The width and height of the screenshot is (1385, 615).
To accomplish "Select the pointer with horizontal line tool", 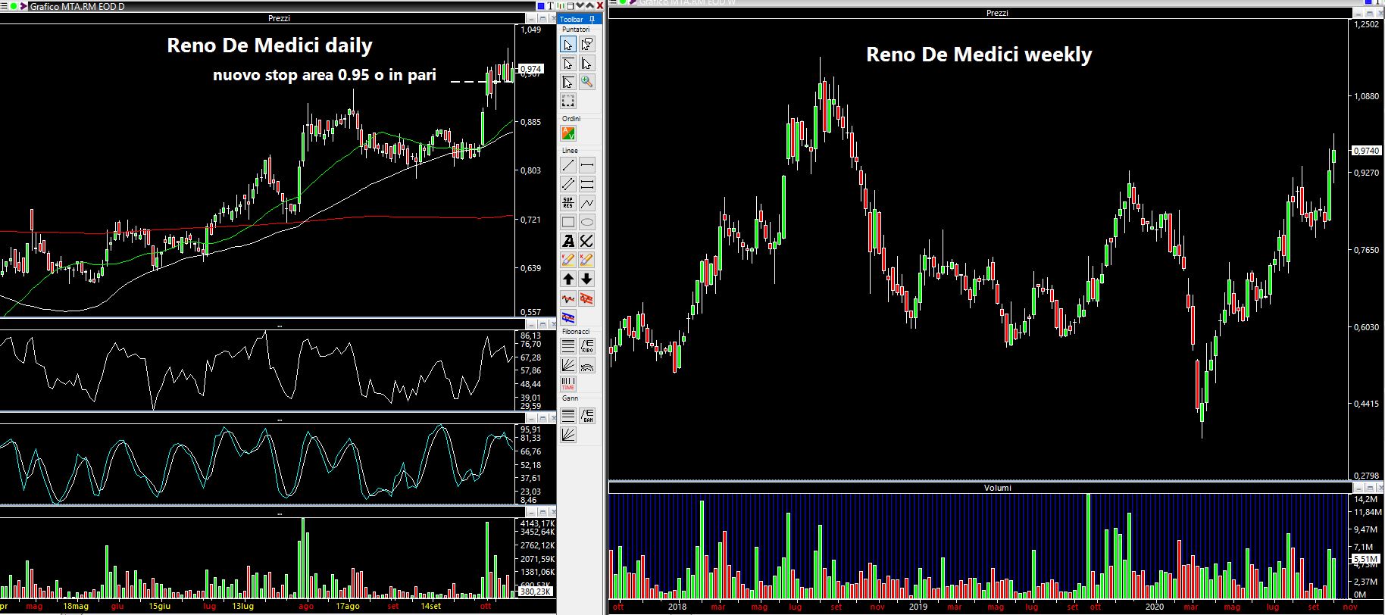I will (568, 64).
